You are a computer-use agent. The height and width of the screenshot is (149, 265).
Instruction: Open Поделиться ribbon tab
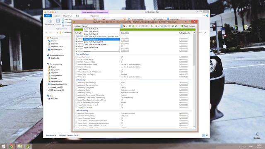(67, 16)
